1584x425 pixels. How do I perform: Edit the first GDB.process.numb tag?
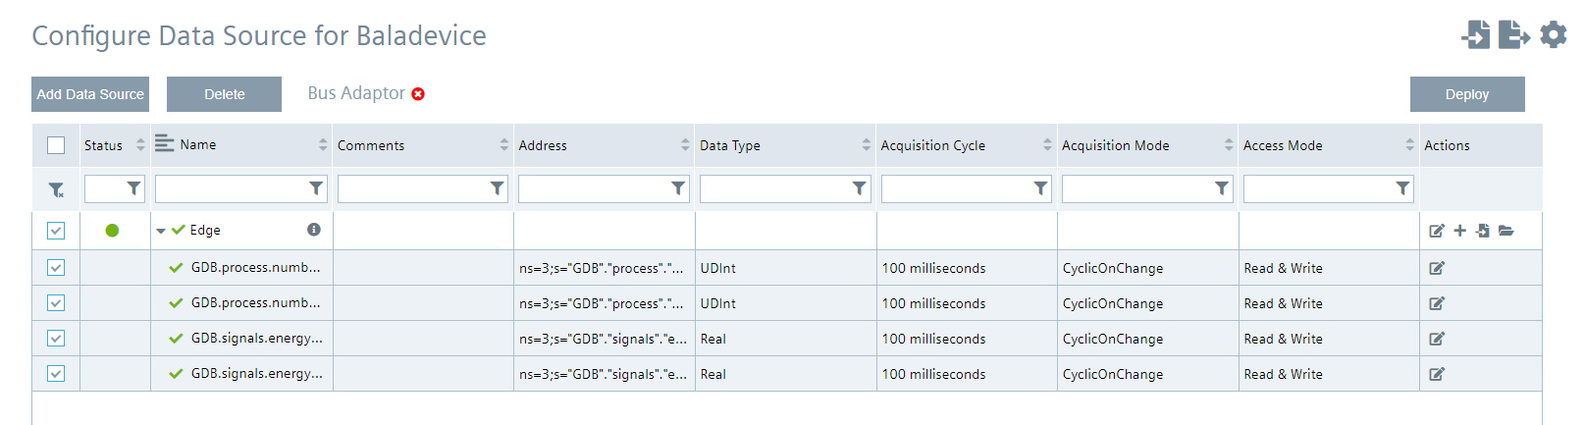(1437, 268)
